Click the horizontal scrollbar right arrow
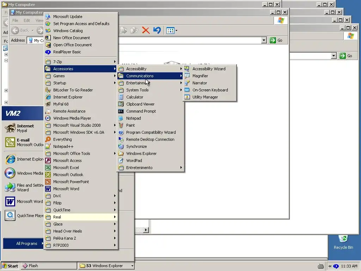Image resolution: width=361 pixels, height=271 pixels. [146, 230]
